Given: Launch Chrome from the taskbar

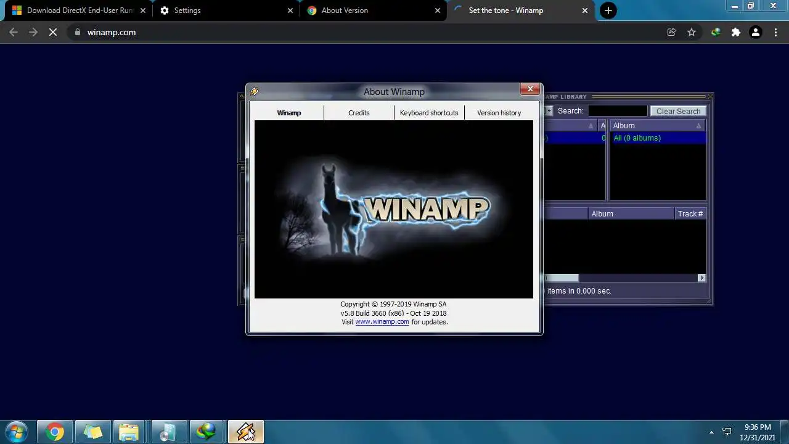Looking at the screenshot, I should click(55, 432).
